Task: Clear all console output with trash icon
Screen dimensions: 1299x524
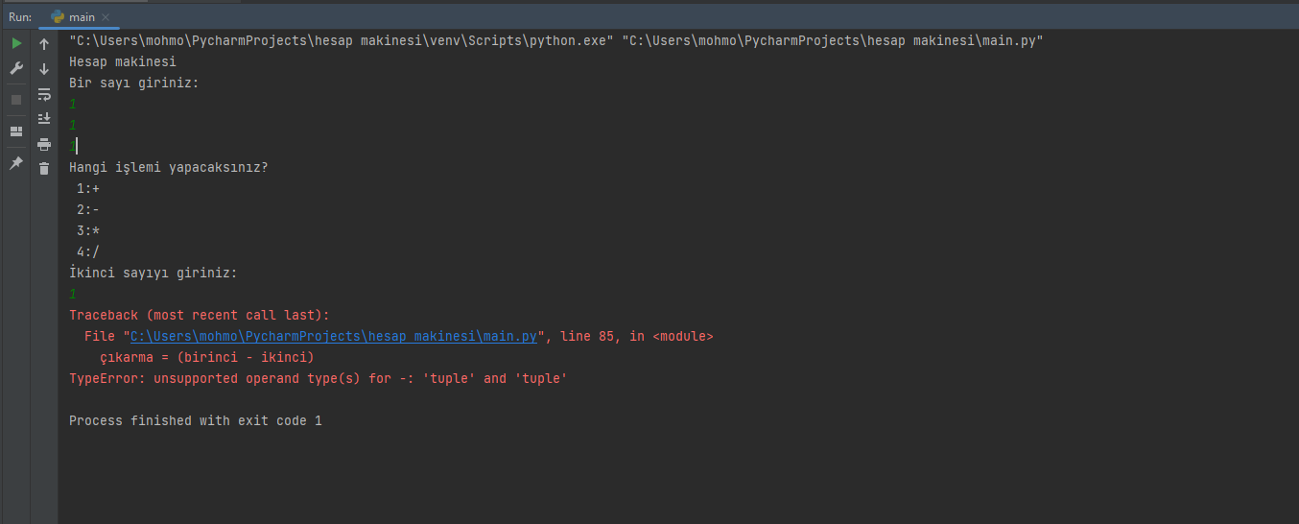Action: pos(44,169)
